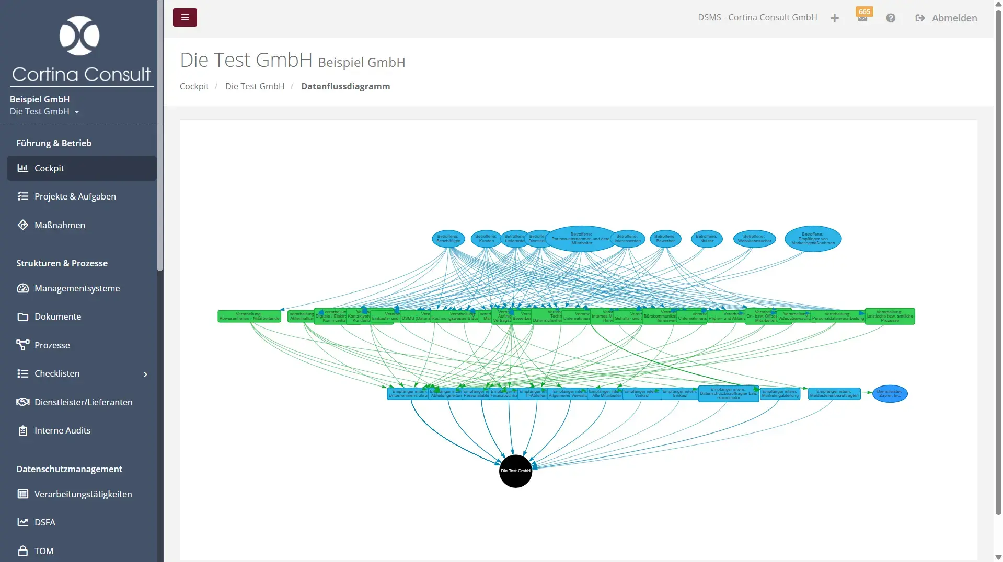Screen dimensions: 1003x562
Task: Open Cockpit from the sidebar
Action: pos(49,168)
